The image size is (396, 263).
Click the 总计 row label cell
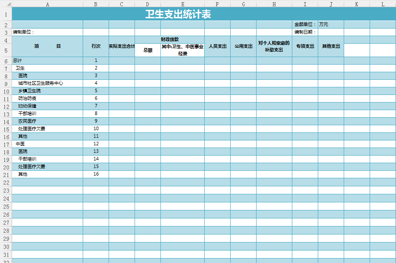pos(47,61)
